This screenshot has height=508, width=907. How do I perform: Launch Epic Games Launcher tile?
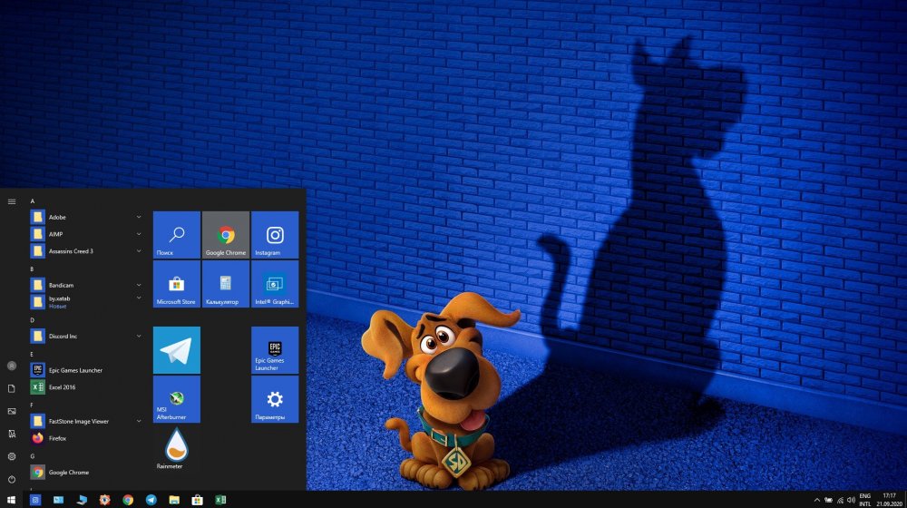[275, 350]
